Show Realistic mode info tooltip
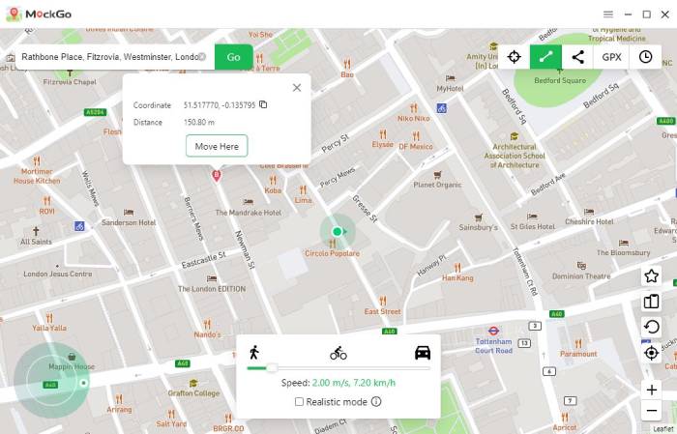This screenshot has height=434, width=677. pyautogui.click(x=376, y=402)
